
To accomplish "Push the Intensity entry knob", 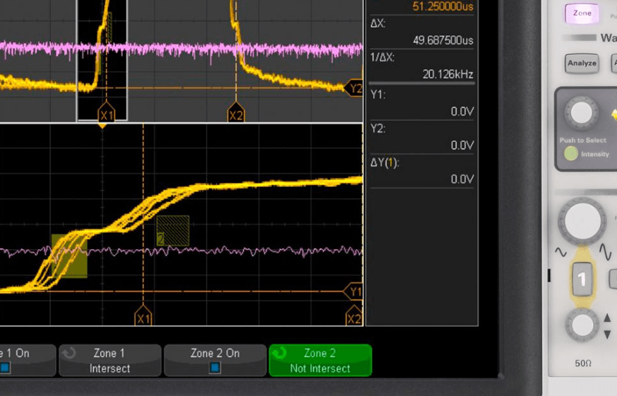I will (x=582, y=113).
